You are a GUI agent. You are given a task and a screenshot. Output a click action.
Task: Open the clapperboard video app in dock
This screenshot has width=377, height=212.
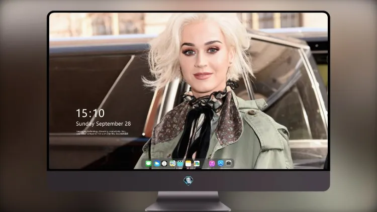click(180, 163)
